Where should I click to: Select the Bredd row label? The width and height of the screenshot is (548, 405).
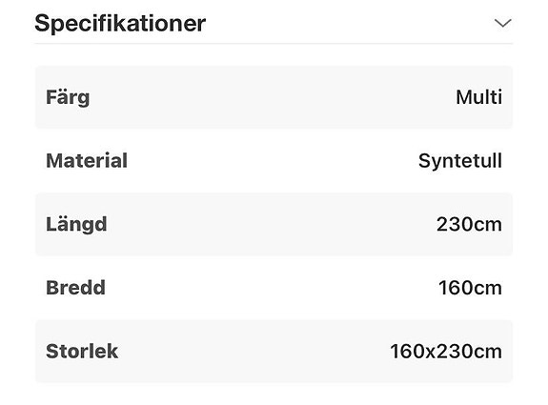click(x=76, y=288)
